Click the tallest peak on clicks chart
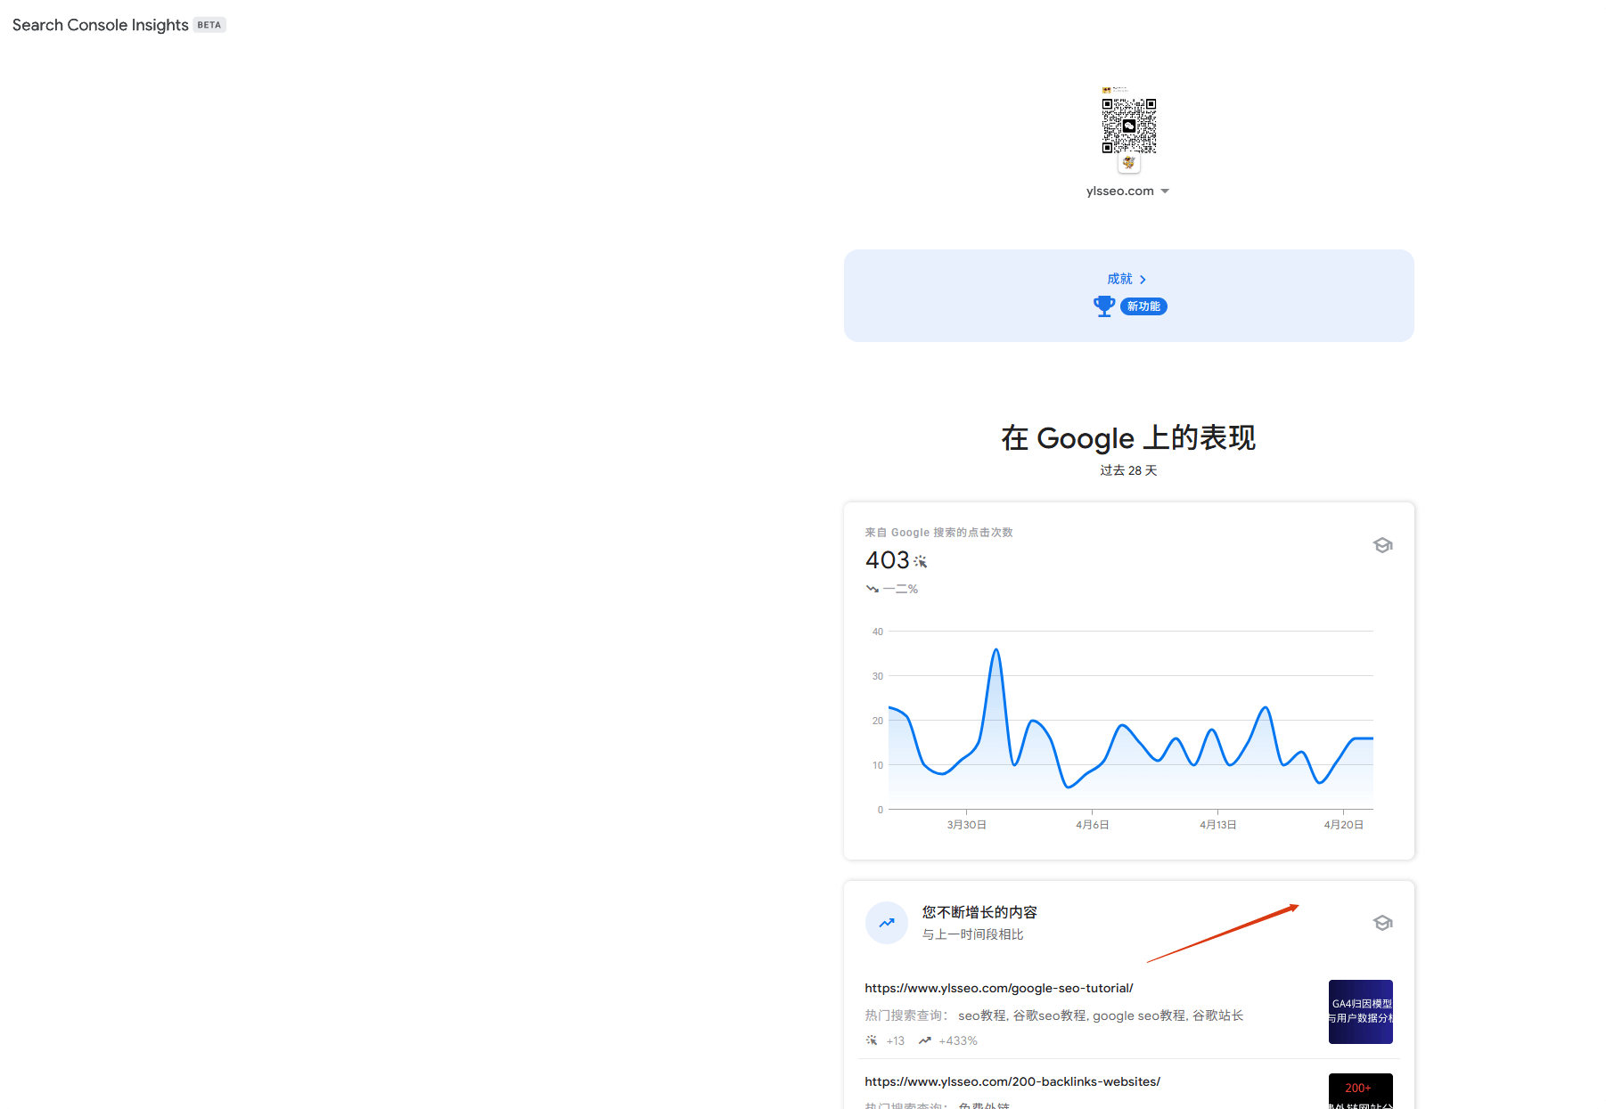1606x1109 pixels. [x=996, y=650]
